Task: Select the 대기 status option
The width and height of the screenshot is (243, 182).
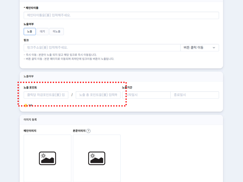Action: pos(42,31)
